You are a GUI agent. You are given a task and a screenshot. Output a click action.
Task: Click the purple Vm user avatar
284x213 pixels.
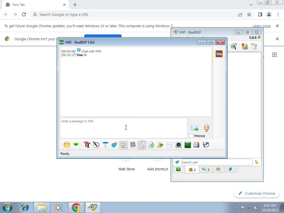coord(219,54)
